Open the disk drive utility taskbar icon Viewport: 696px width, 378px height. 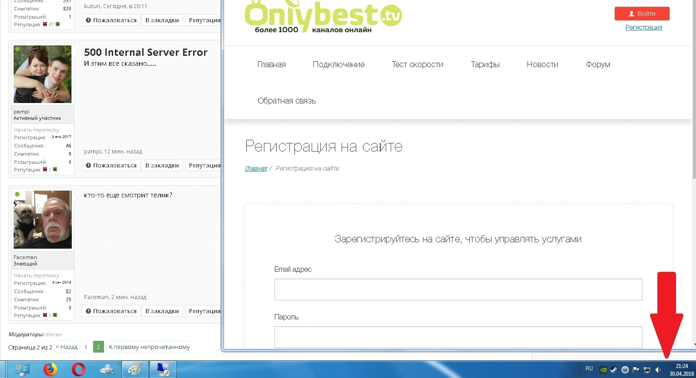tap(107, 369)
